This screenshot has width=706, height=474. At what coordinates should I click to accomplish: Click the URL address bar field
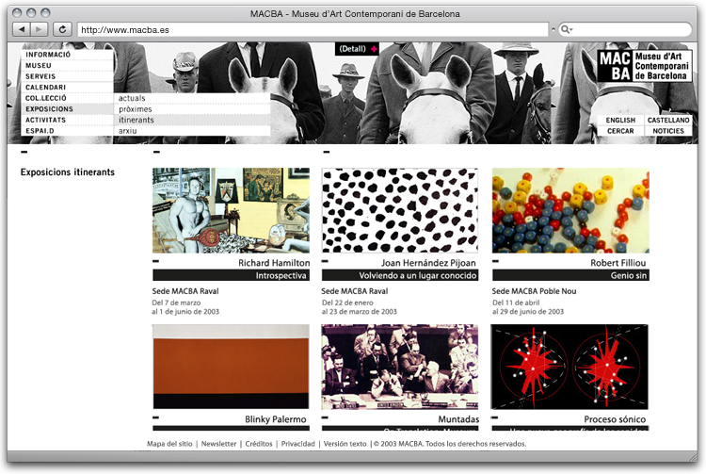pyautogui.click(x=311, y=30)
